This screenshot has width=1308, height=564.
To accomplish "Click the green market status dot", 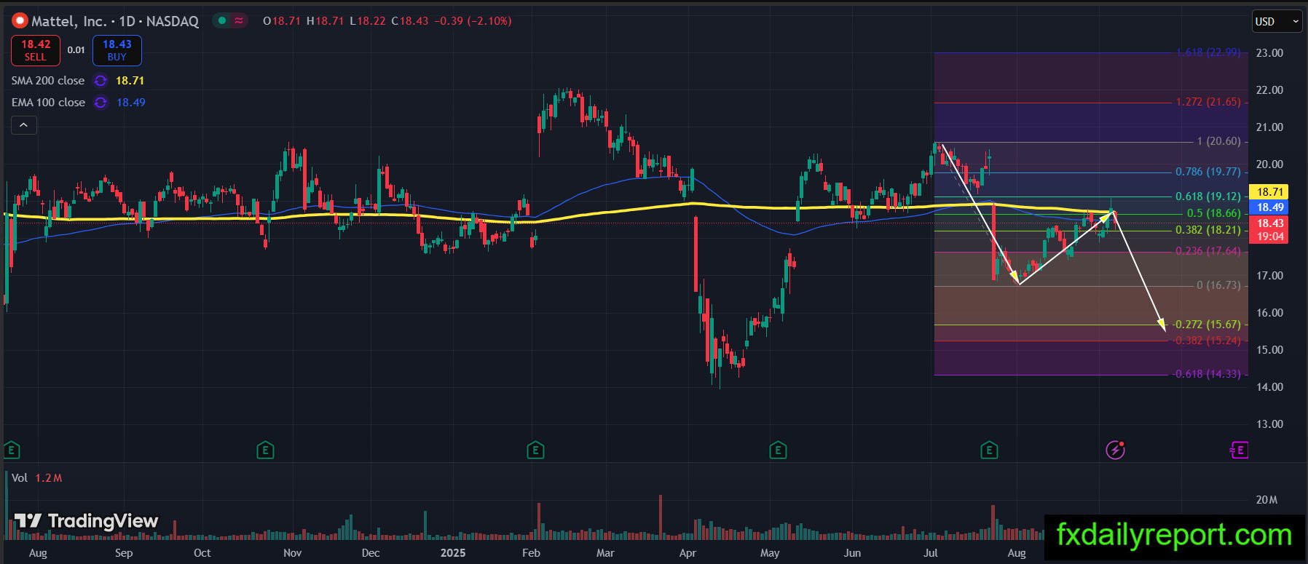I will click(222, 21).
